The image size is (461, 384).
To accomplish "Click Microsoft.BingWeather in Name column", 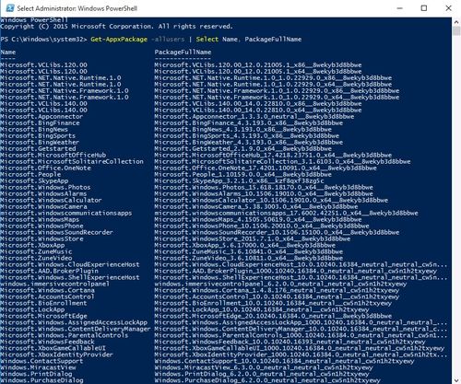I will (x=40, y=143).
